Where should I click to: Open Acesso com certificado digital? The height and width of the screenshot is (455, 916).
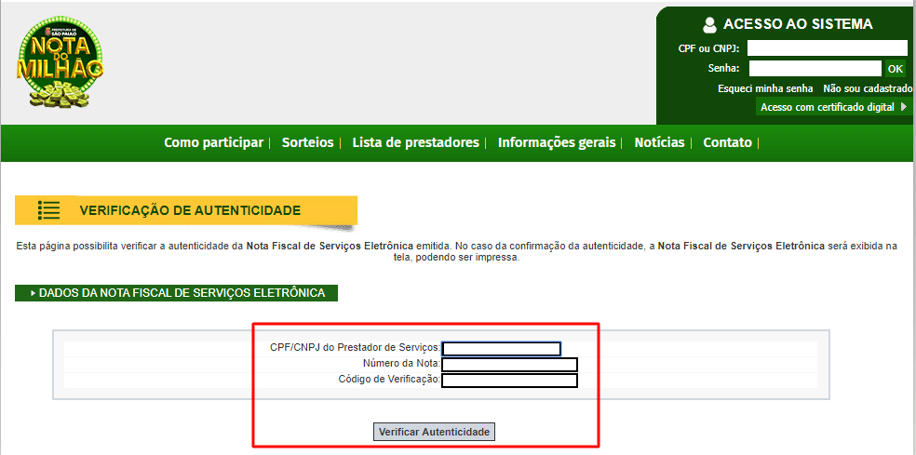point(834,107)
